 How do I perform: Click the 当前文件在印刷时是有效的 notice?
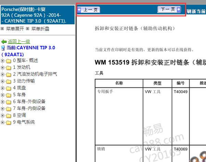(144, 50)
